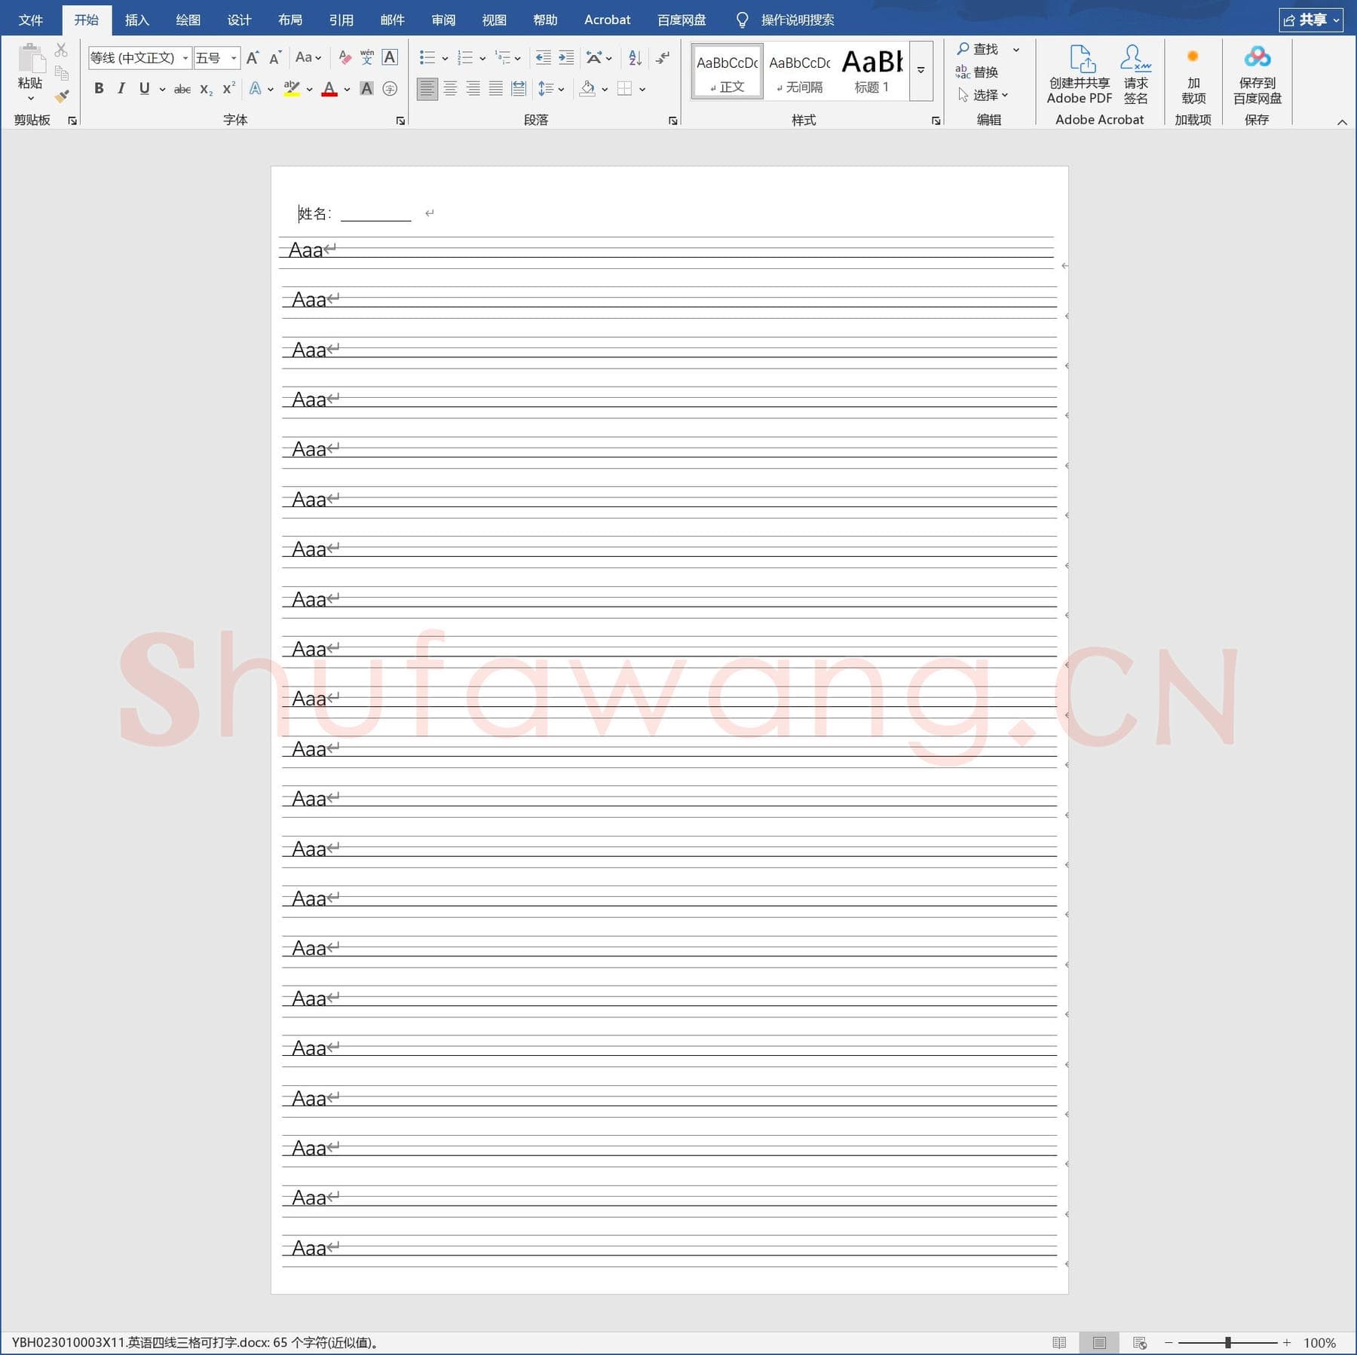The height and width of the screenshot is (1355, 1357).
Task: Open the 选择 dropdown
Action: [x=983, y=95]
